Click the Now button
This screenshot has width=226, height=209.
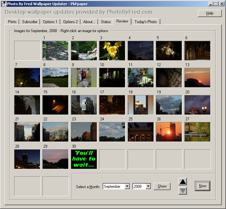[203, 186]
